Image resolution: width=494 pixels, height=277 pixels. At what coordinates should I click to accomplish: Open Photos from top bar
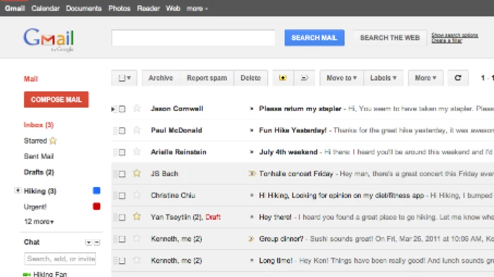(119, 9)
